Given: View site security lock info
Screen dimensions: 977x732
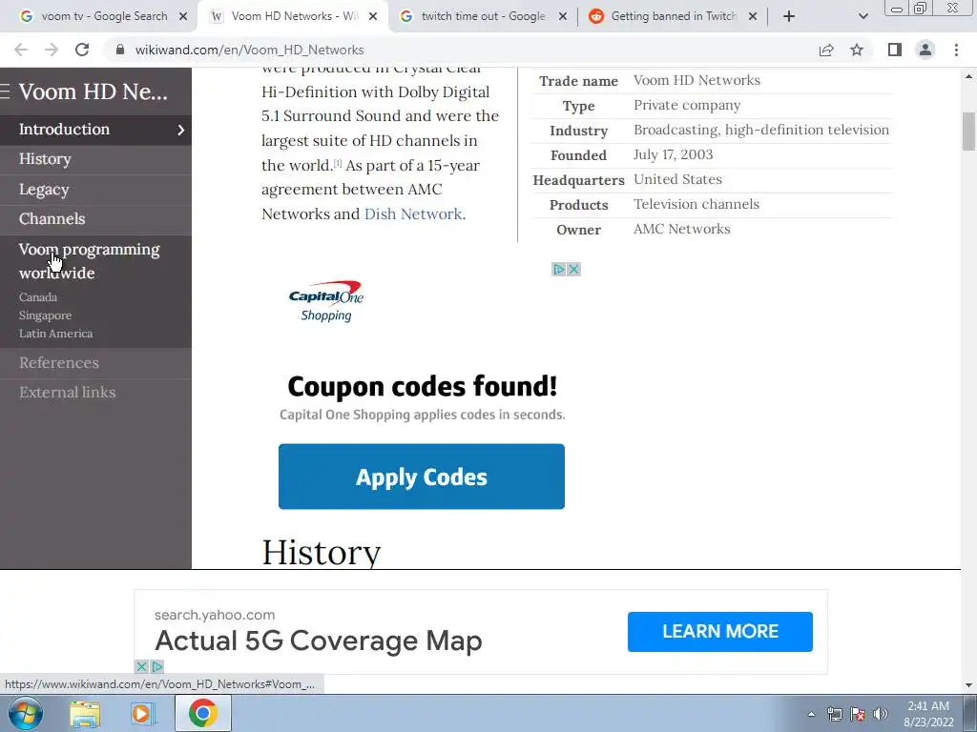Looking at the screenshot, I should pyautogui.click(x=120, y=50).
